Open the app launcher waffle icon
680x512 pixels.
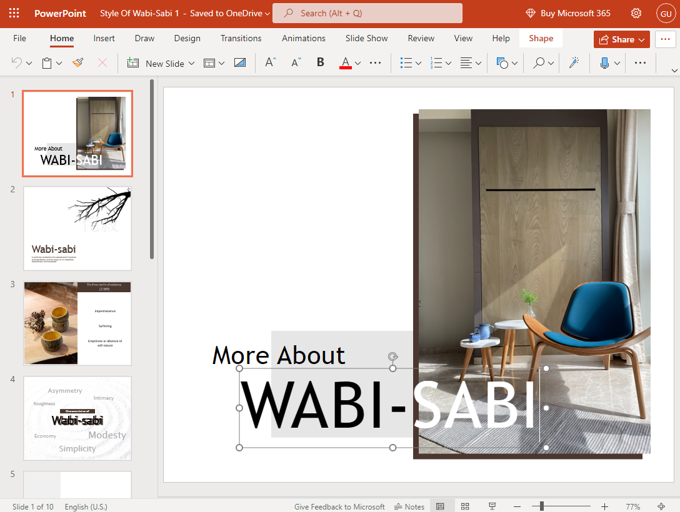pyautogui.click(x=14, y=13)
